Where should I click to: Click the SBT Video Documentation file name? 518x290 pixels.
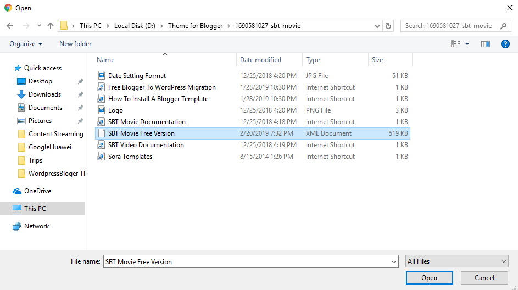click(146, 145)
